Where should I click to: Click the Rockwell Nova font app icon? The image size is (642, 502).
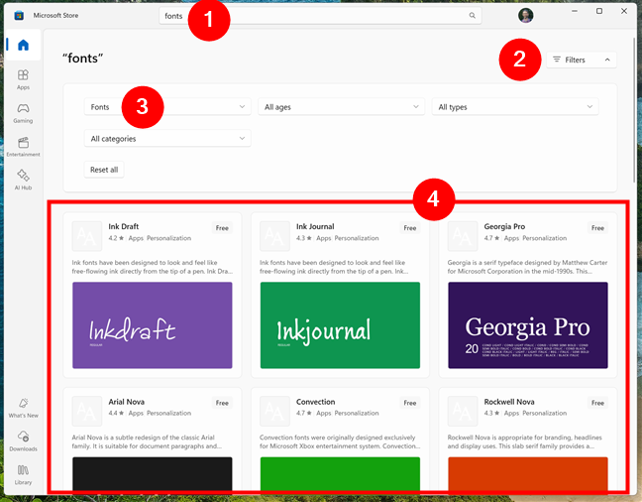(463, 412)
